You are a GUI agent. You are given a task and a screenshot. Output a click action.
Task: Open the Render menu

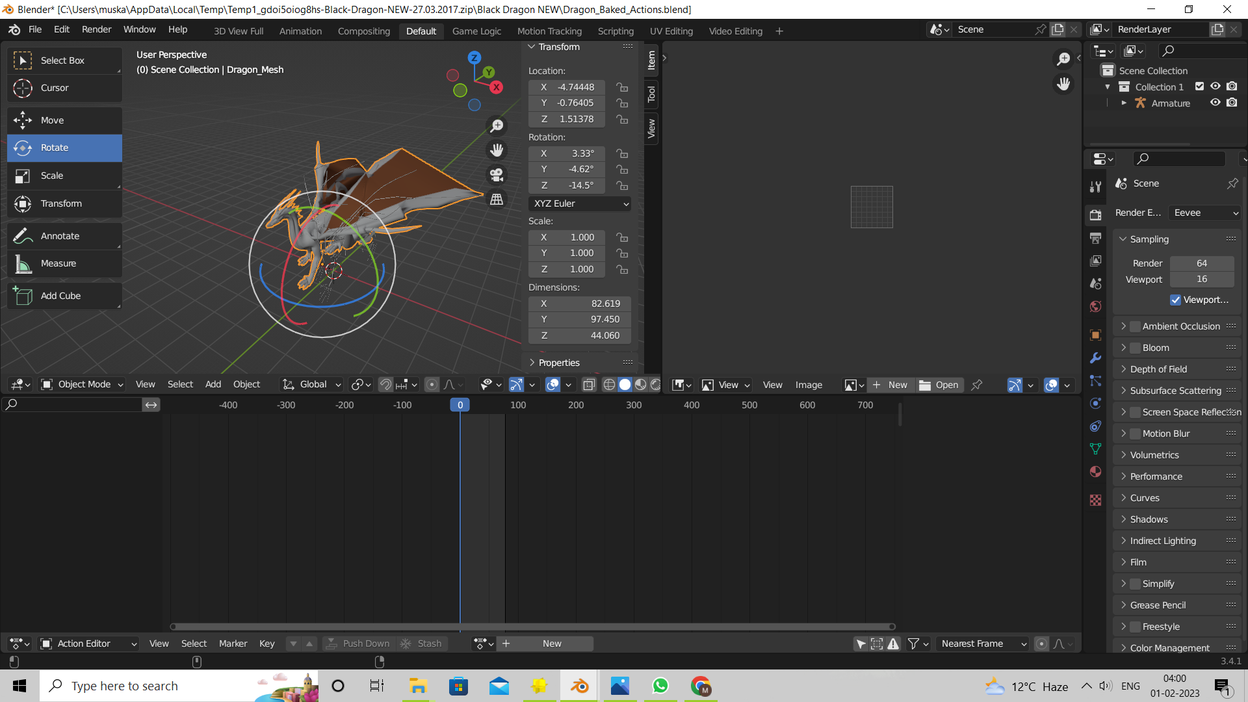[x=96, y=29]
